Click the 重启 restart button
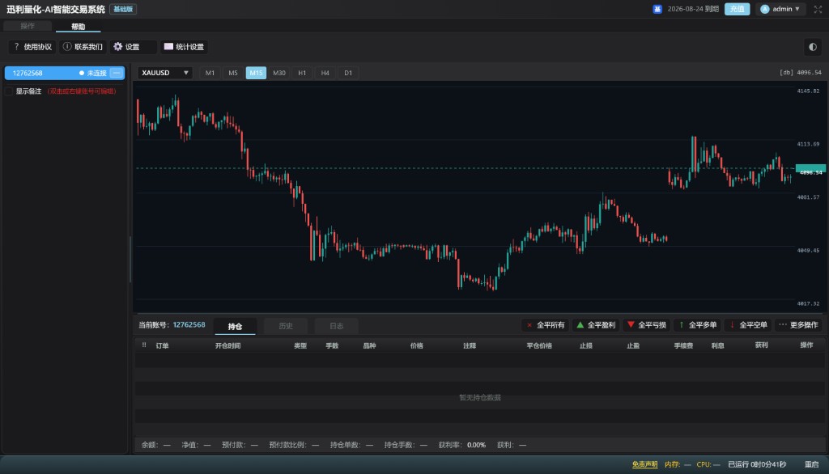 [x=811, y=464]
